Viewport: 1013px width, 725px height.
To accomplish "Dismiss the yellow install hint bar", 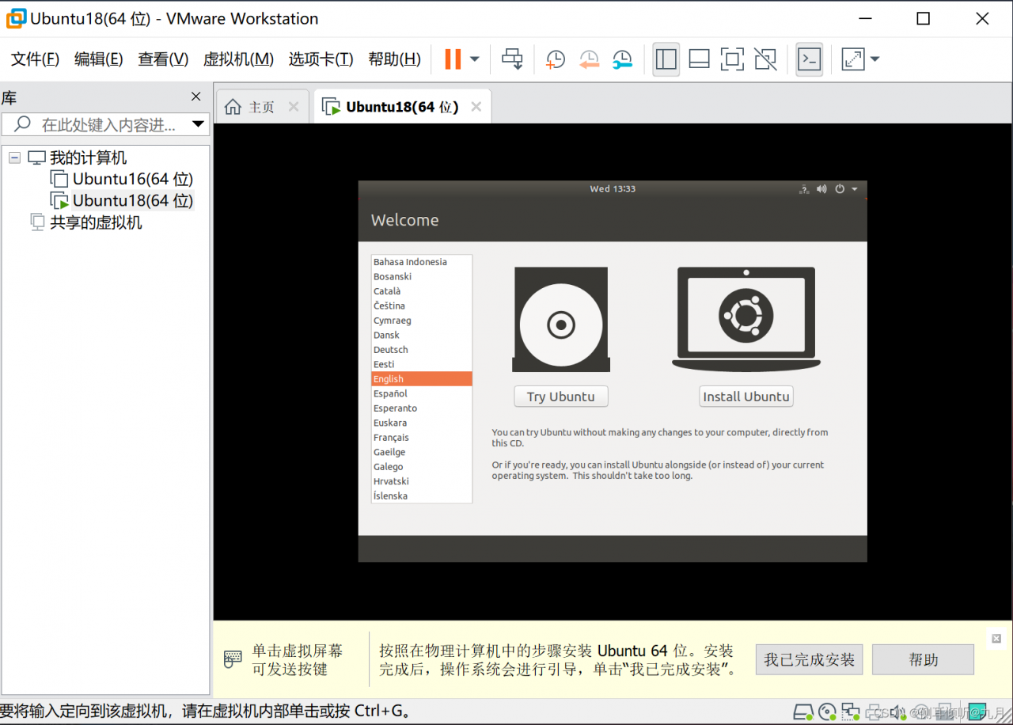I will coord(996,639).
